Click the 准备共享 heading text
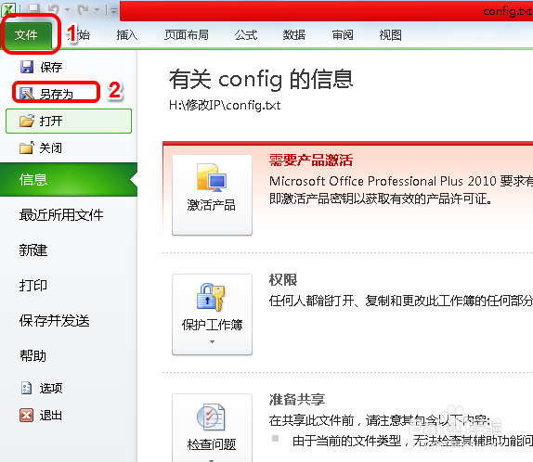 click(297, 400)
